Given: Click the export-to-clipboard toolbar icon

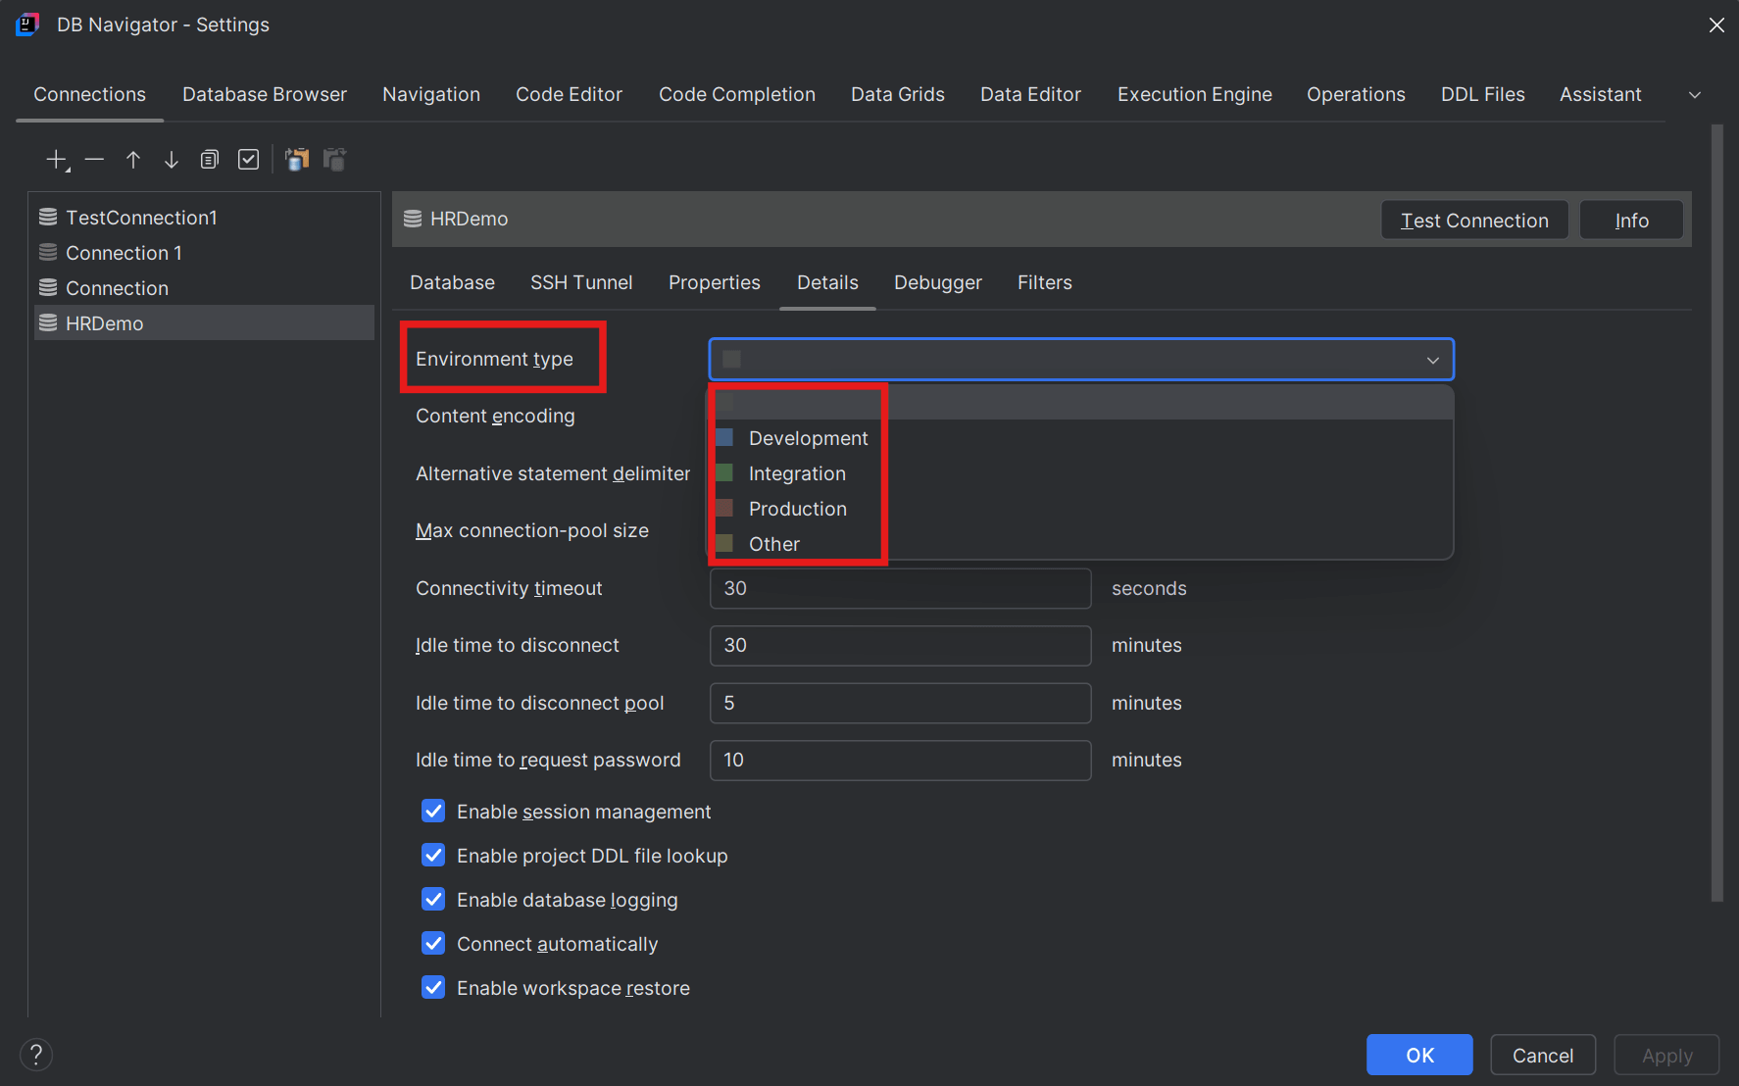Looking at the screenshot, I should tap(296, 159).
